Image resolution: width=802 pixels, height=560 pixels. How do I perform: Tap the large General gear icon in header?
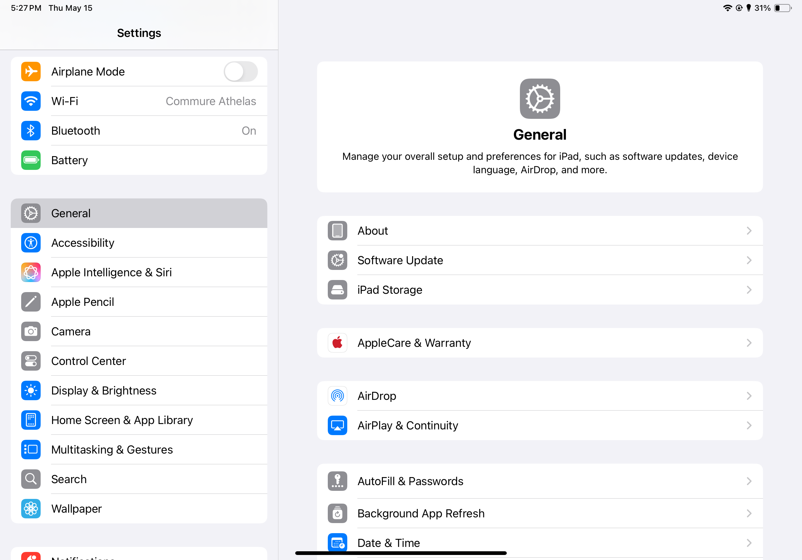(540, 99)
